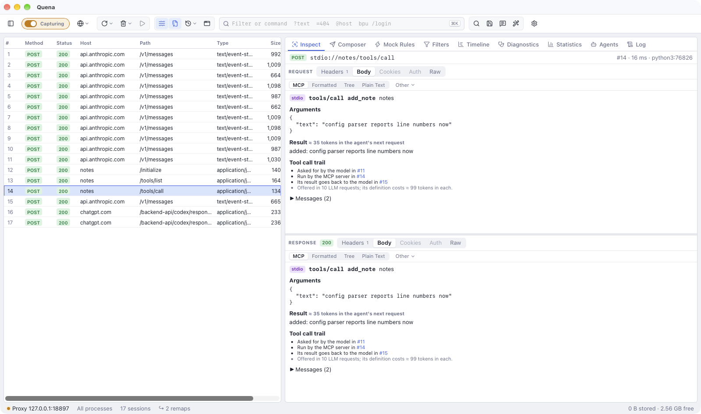
Task: Open the Composer tab
Action: (x=348, y=45)
